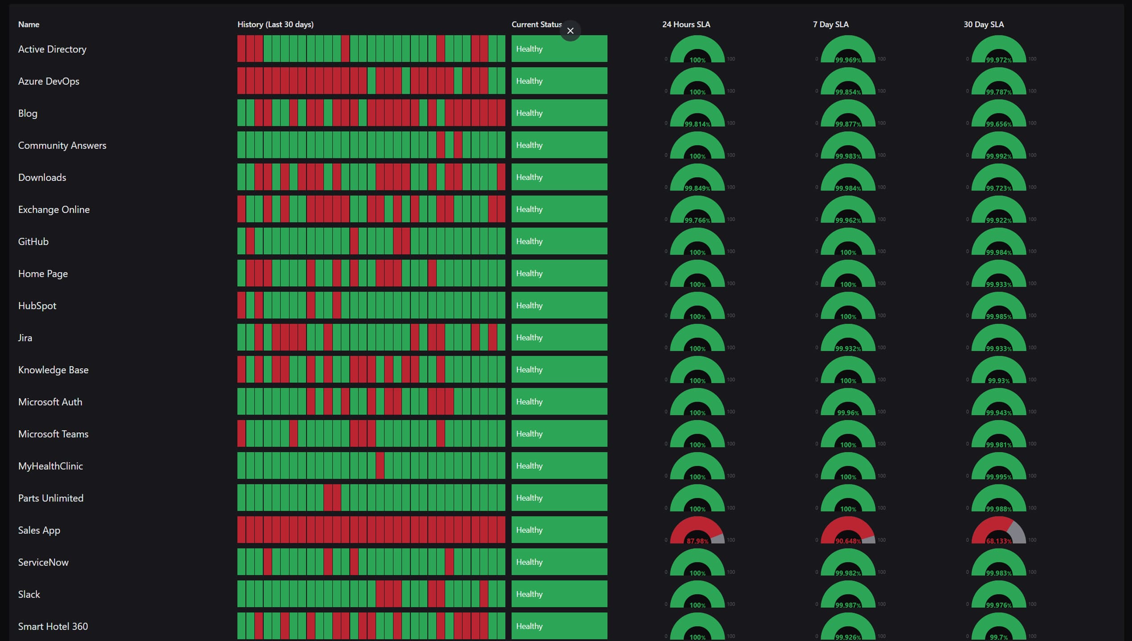Click Microsoft Teams 30 Day SLA gauge 99.981%
This screenshot has height=641, width=1132.
[x=998, y=434]
